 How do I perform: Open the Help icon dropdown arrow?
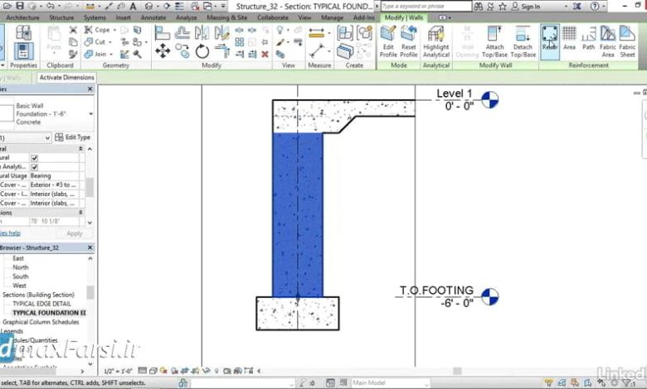point(603,7)
